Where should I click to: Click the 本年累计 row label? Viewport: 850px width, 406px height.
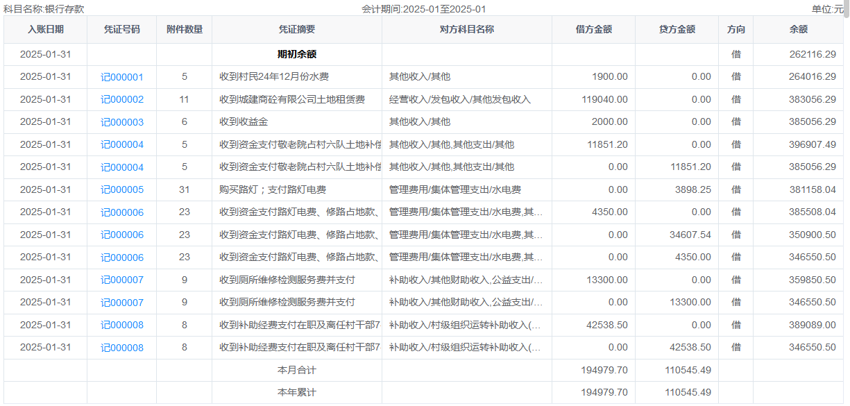click(296, 393)
